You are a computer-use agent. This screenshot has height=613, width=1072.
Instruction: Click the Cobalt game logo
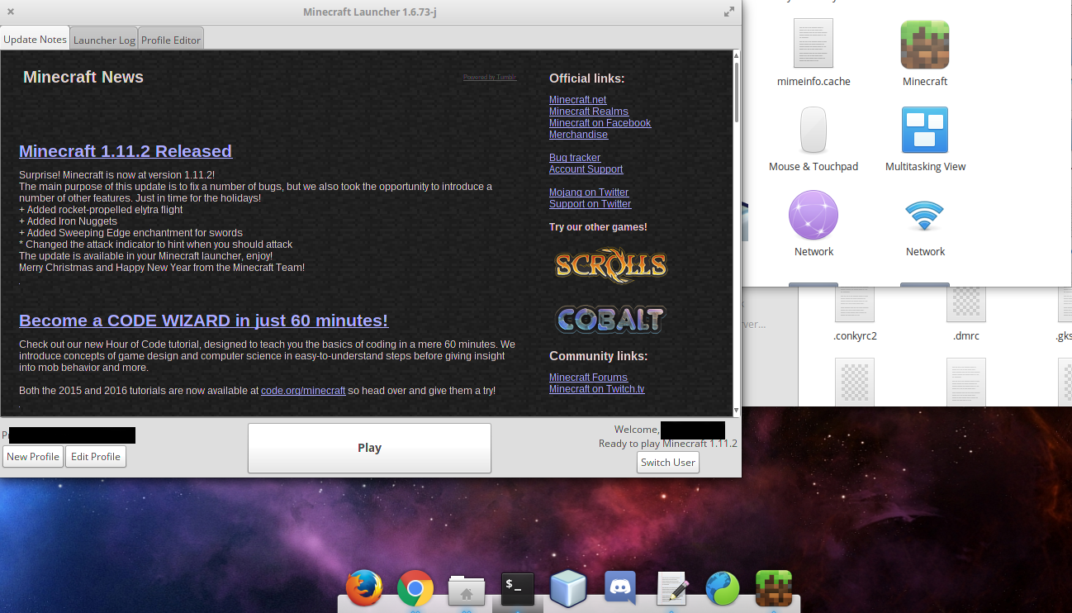(x=610, y=319)
